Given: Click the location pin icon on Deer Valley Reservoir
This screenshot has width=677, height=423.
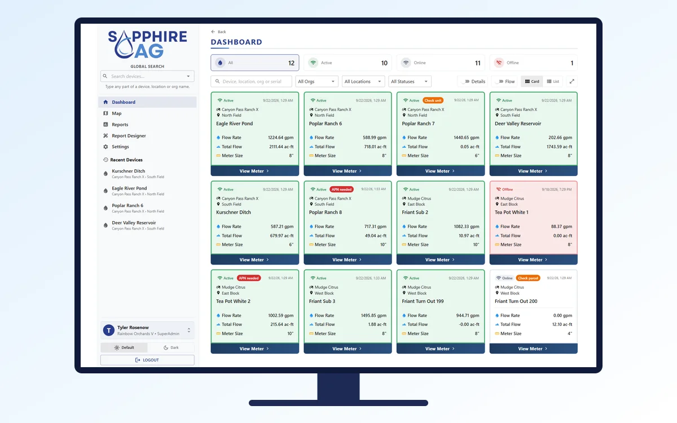Looking at the screenshot, I should (498, 115).
